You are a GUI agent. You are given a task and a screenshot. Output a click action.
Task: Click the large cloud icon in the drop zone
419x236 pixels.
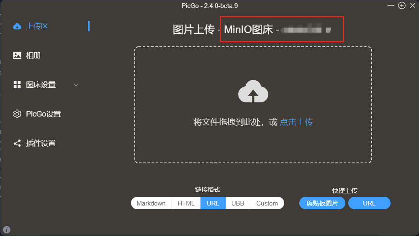253,91
